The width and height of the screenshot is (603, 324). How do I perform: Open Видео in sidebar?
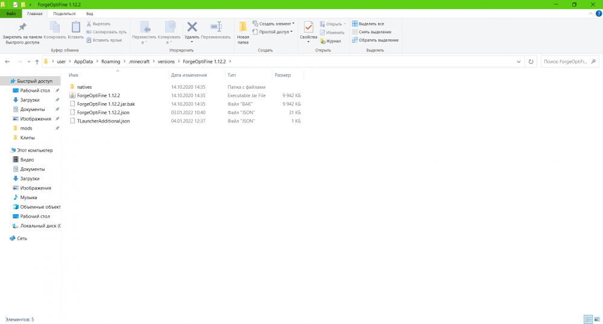tap(27, 160)
